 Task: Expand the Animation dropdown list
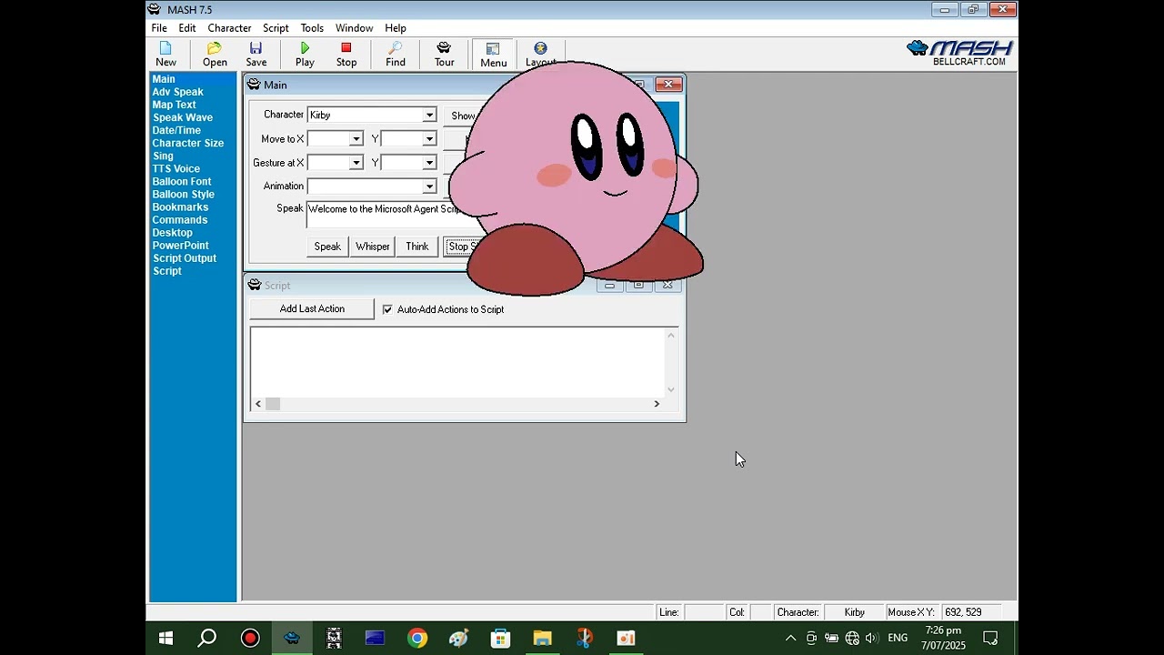click(x=429, y=186)
